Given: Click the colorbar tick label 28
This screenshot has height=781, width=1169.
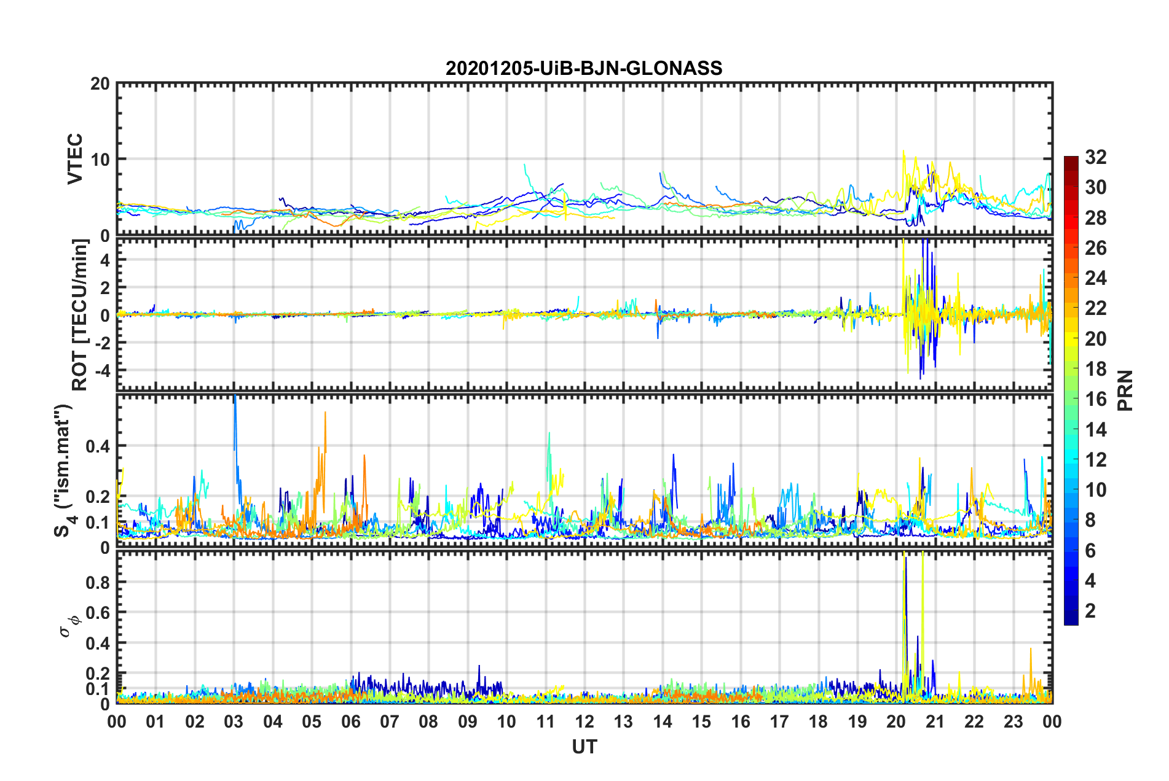Looking at the screenshot, I should (1096, 218).
